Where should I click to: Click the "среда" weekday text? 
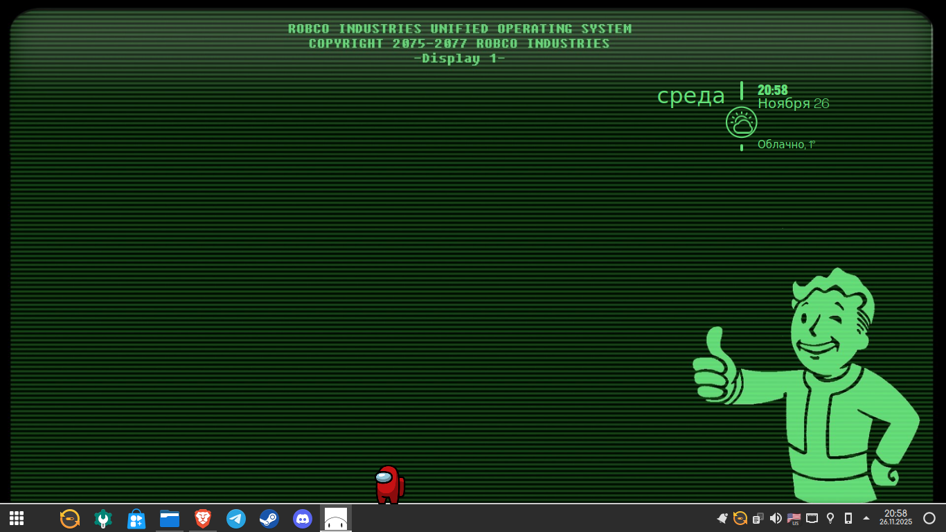click(691, 96)
